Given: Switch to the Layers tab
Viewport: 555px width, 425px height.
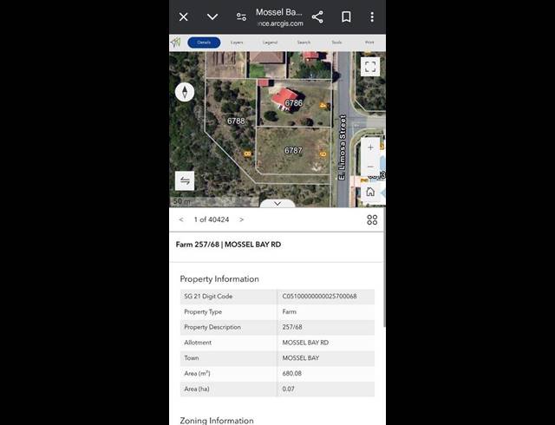Looking at the screenshot, I should coord(237,42).
